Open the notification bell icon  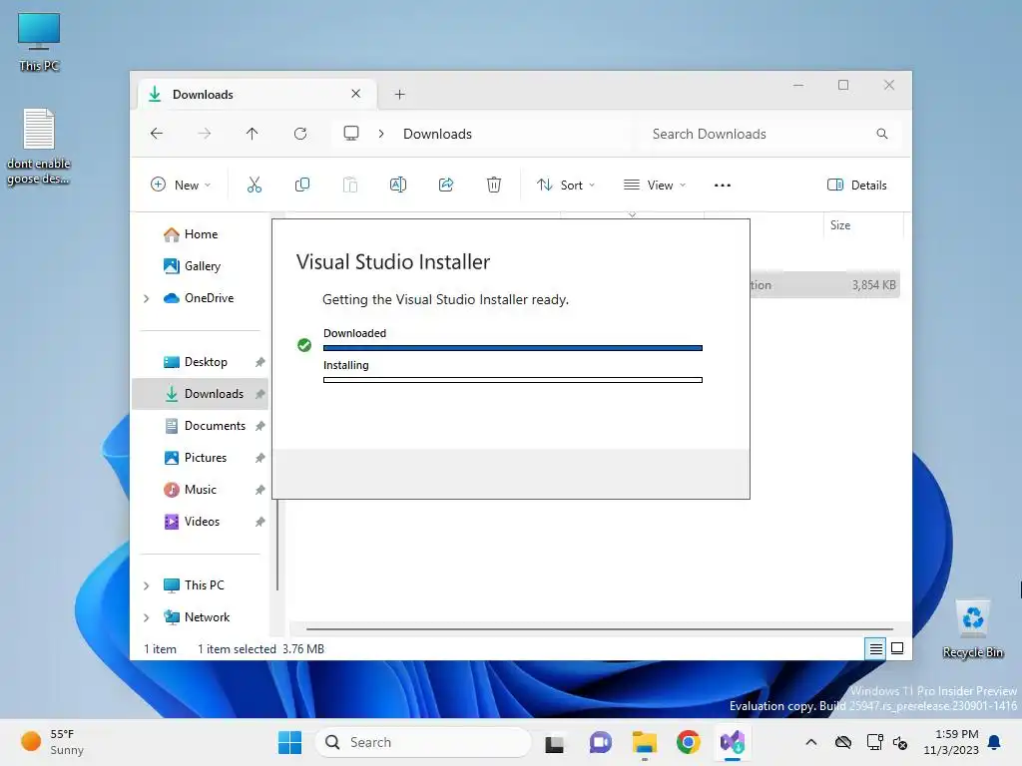click(x=995, y=742)
